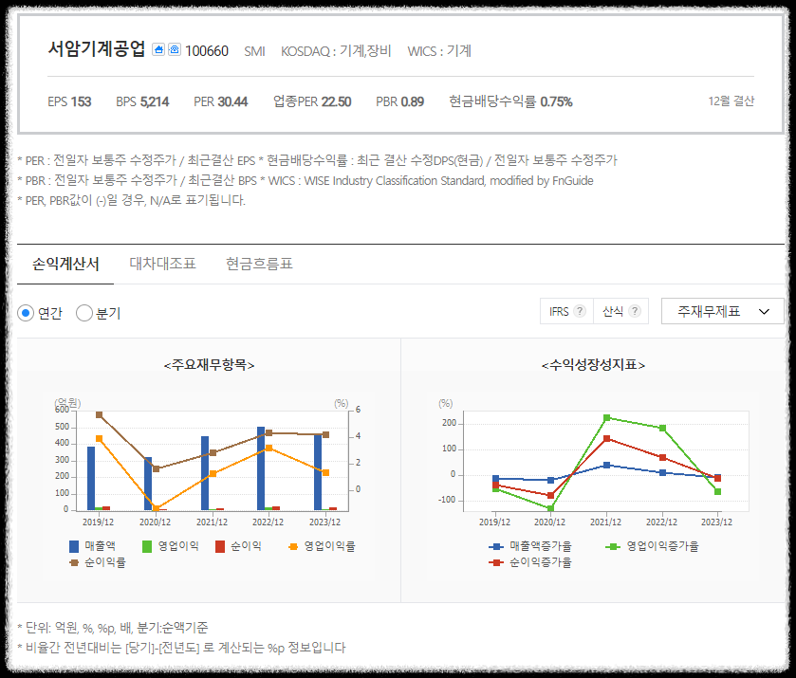The height and width of the screenshot is (678, 796).
Task: Open the 주재무제표 dropdown
Action: pyautogui.click(x=722, y=311)
